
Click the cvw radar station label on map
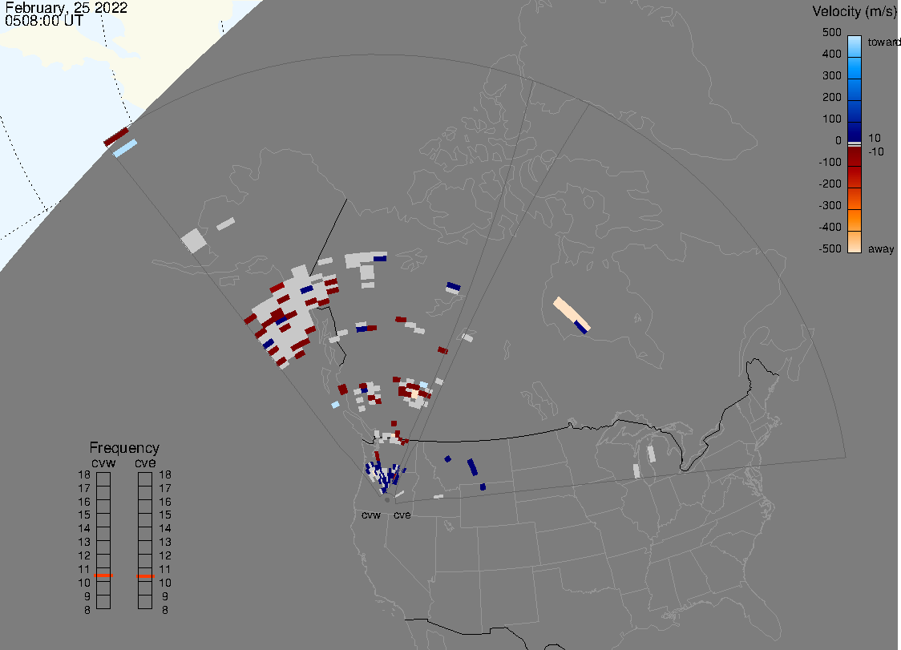[371, 515]
